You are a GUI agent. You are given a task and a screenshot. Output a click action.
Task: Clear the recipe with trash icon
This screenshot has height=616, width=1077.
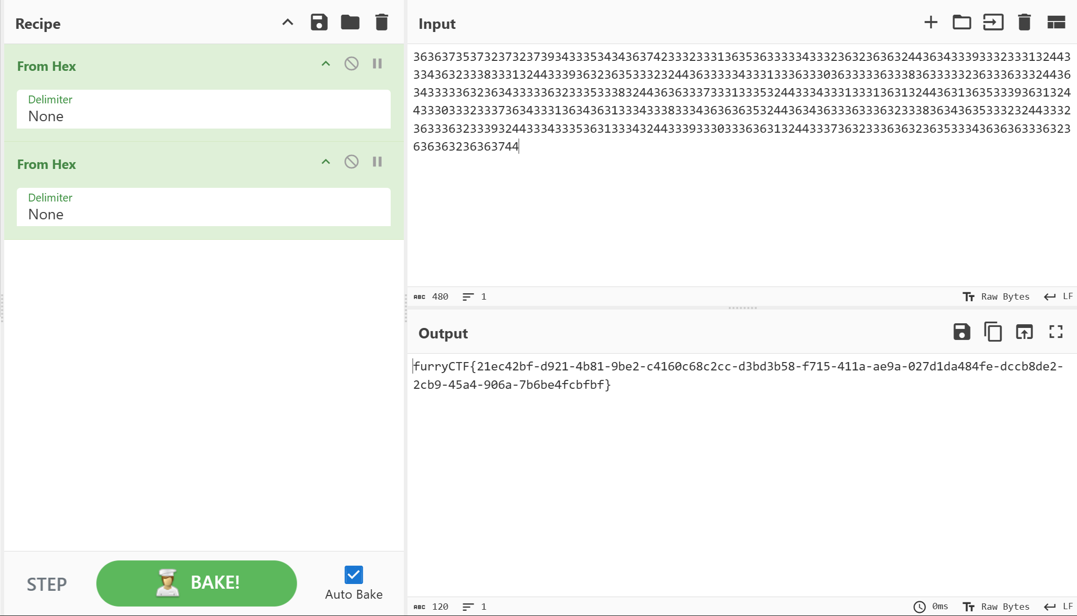382,23
